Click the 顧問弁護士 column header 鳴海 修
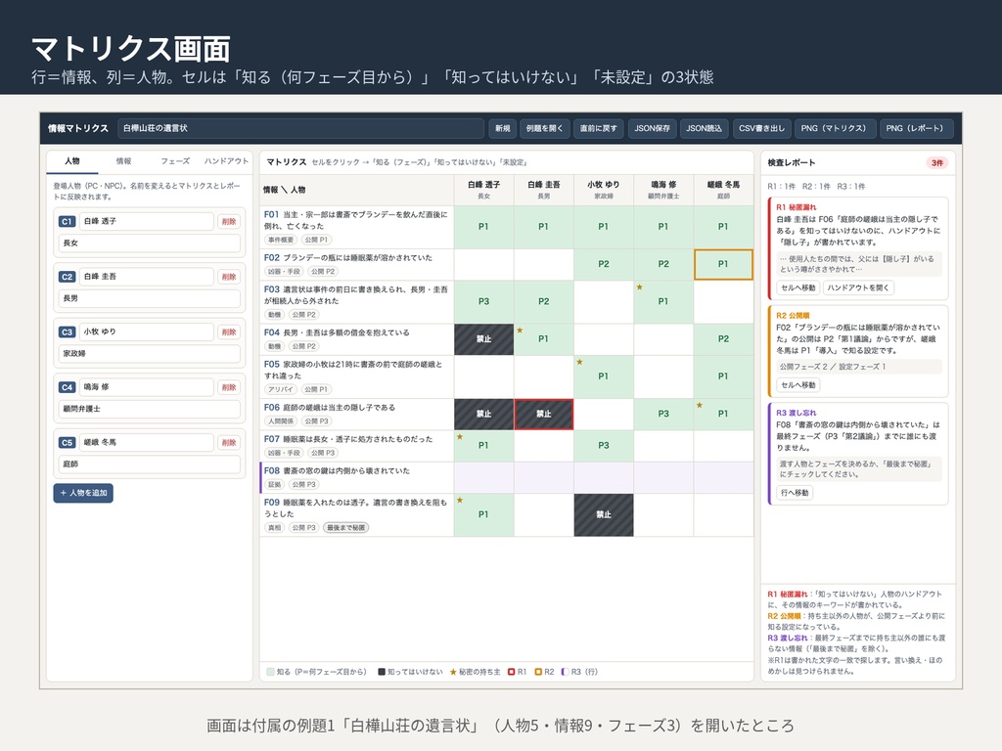The image size is (1002, 751). coord(663,190)
